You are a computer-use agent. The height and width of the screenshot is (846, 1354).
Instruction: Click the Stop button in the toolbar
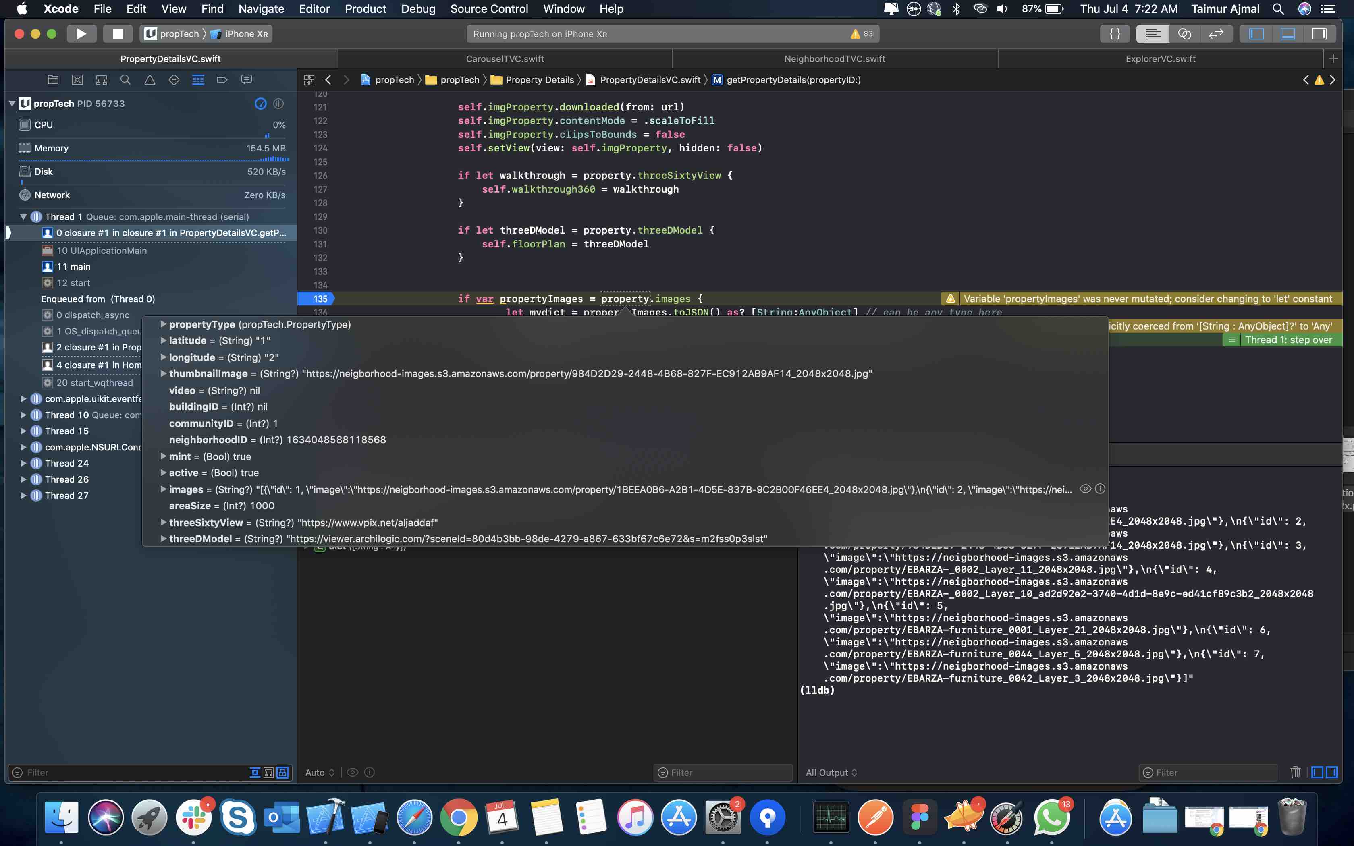pos(118,33)
